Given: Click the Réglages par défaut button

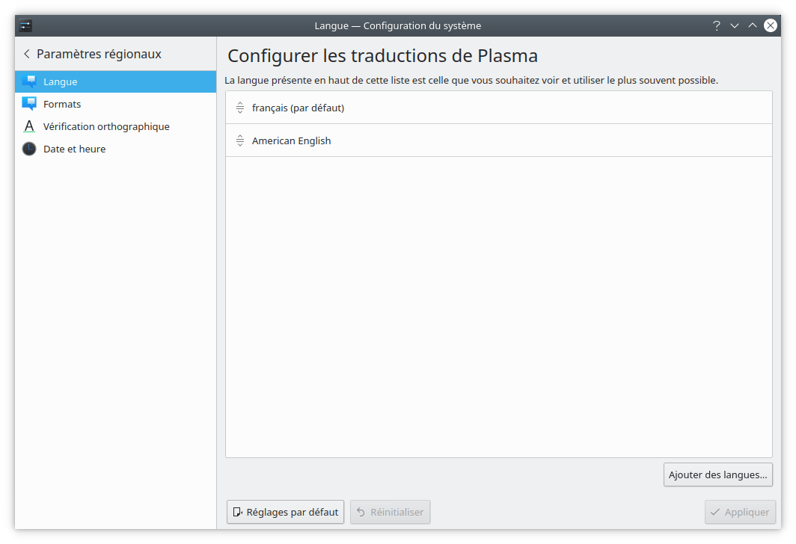Looking at the screenshot, I should point(285,512).
